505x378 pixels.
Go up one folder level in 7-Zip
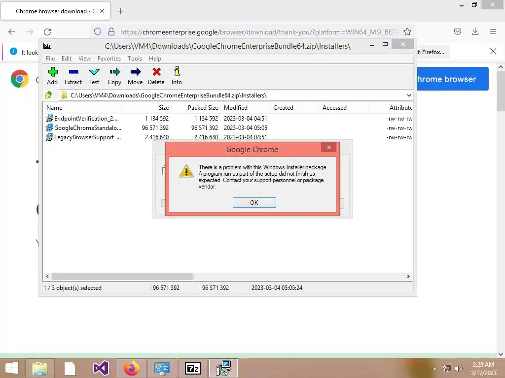49,95
